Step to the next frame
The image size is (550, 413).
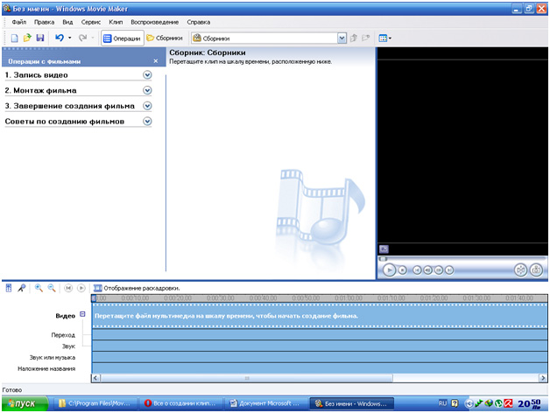tap(439, 270)
